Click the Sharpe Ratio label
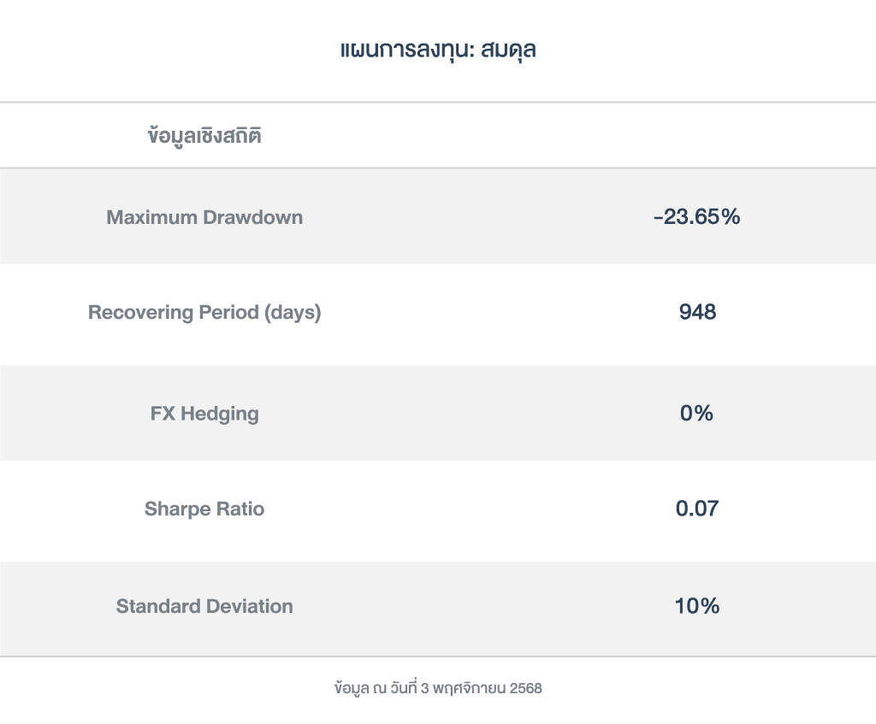Screen dimensions: 876x724 [204, 509]
